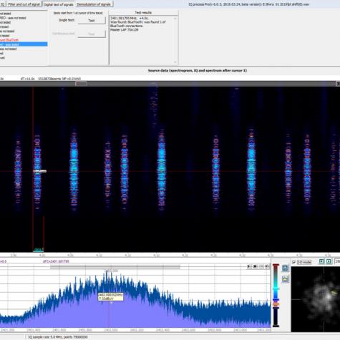340x340 pixels.
Task: Open the Demodulation of signals tab
Action: 94,4
